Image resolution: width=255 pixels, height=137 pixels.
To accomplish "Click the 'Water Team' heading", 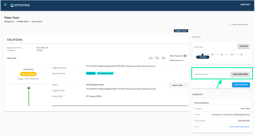I will point(12,18).
